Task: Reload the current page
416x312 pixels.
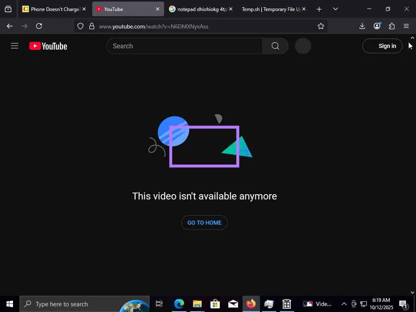Action: click(x=39, y=26)
